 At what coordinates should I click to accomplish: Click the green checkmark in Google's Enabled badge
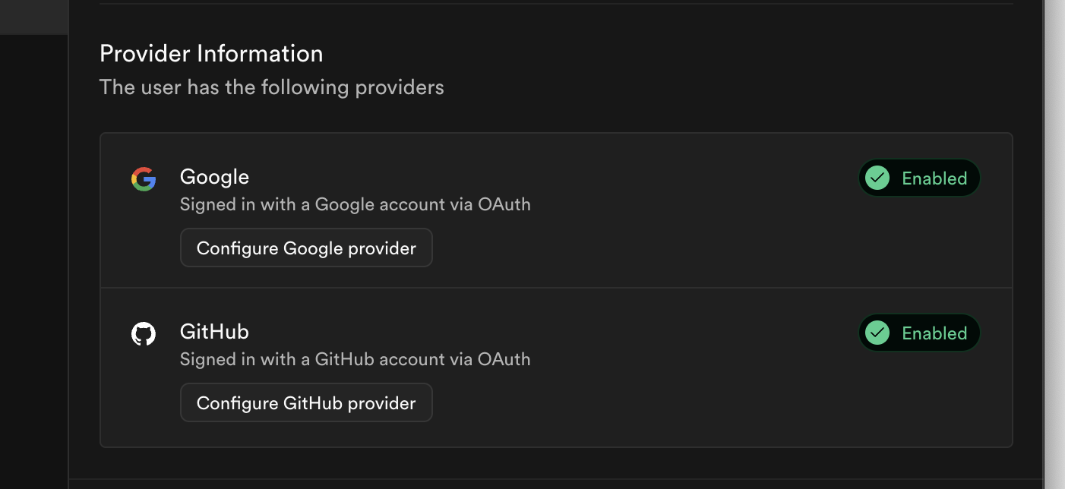point(877,178)
